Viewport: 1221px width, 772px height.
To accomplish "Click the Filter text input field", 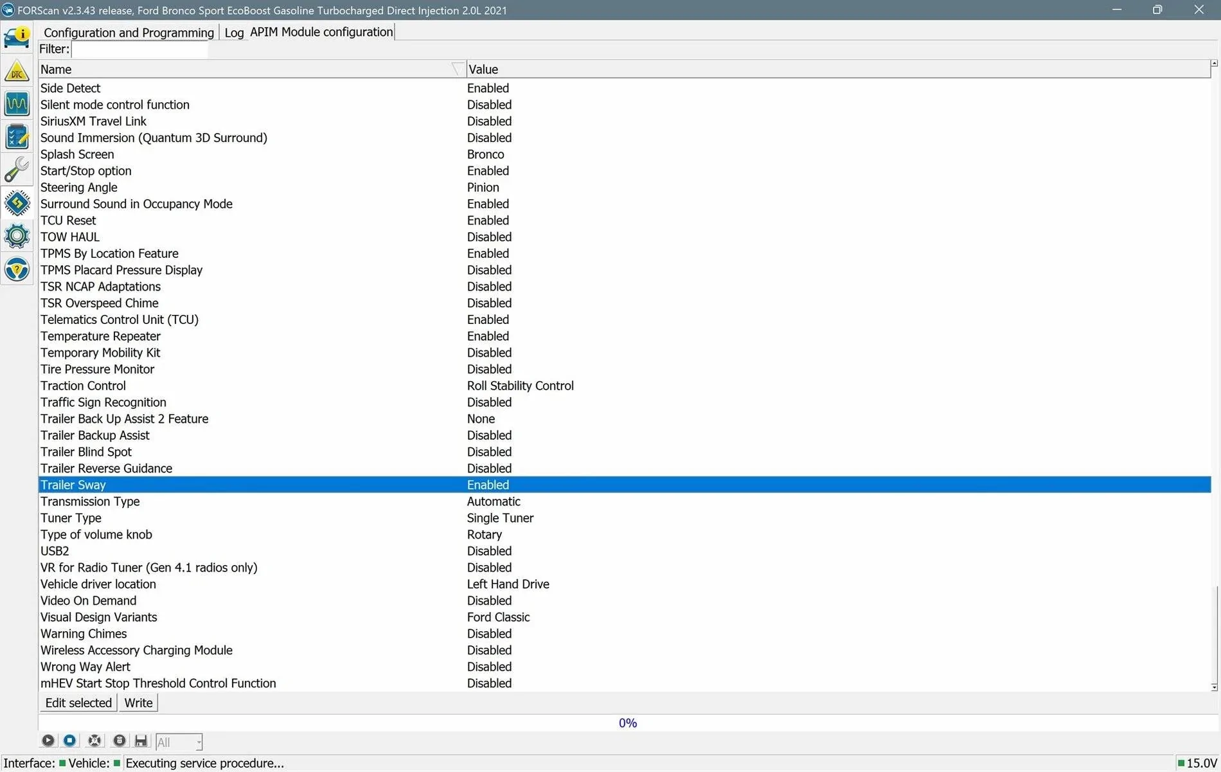I will point(139,49).
